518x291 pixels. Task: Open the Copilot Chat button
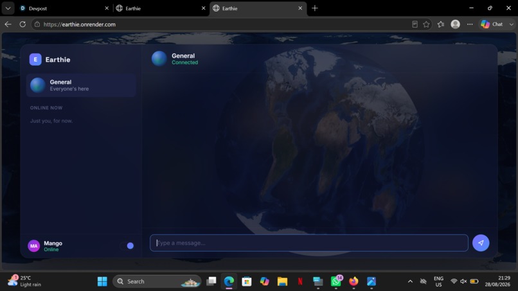click(492, 24)
